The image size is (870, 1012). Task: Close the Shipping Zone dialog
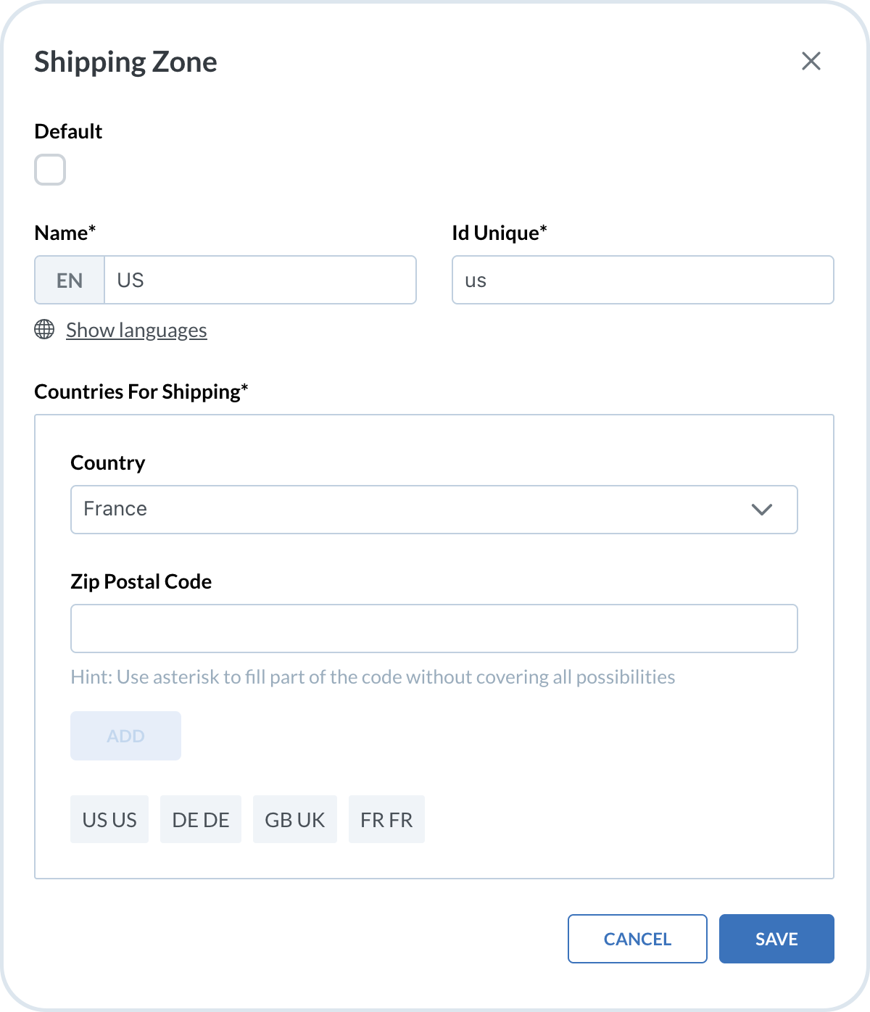pos(811,62)
